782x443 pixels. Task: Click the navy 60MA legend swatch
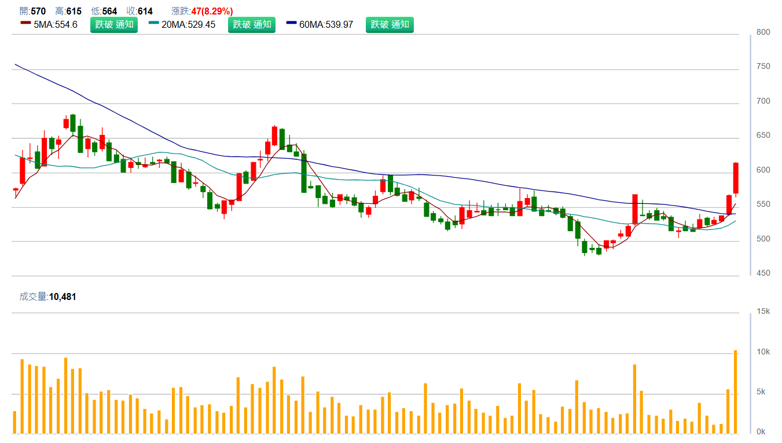pos(291,24)
